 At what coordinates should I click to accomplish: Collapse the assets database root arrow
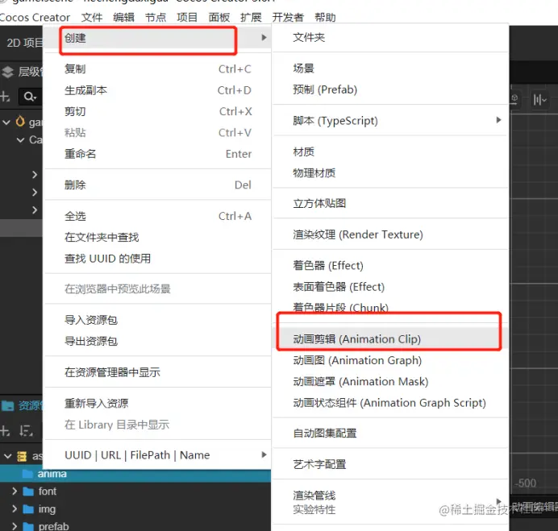pyautogui.click(x=8, y=456)
